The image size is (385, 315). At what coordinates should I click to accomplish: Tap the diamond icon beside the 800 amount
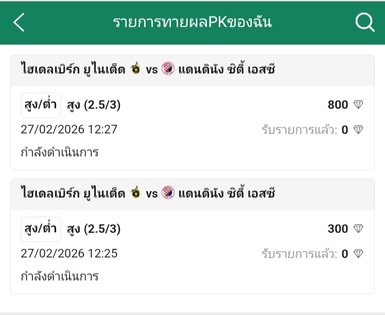tap(358, 105)
